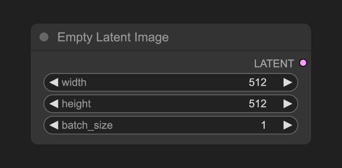Collapse the node using the gray dot
Image resolution: width=342 pixels, height=168 pixels.
point(44,37)
